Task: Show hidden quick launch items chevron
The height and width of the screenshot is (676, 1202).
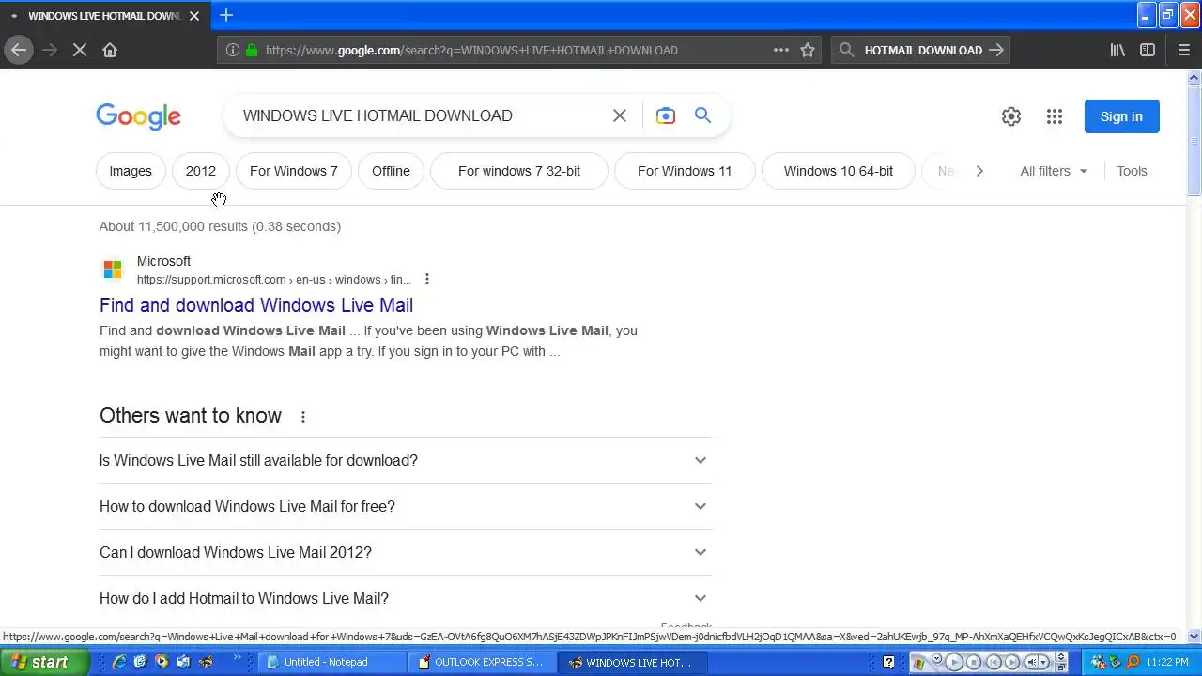Action: [238, 659]
